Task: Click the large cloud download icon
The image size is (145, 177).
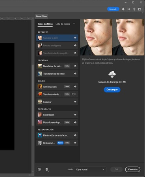Action: coord(112,74)
